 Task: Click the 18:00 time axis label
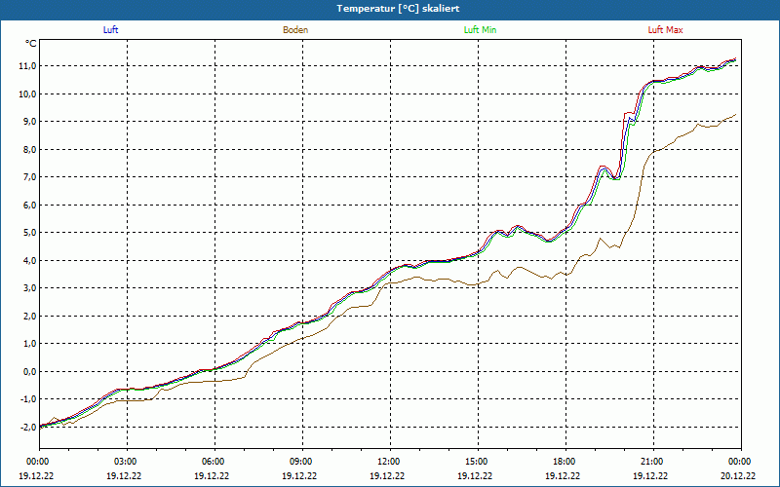[565, 462]
